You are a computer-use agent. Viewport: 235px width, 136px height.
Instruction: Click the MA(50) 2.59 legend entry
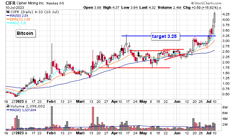point(17,15)
